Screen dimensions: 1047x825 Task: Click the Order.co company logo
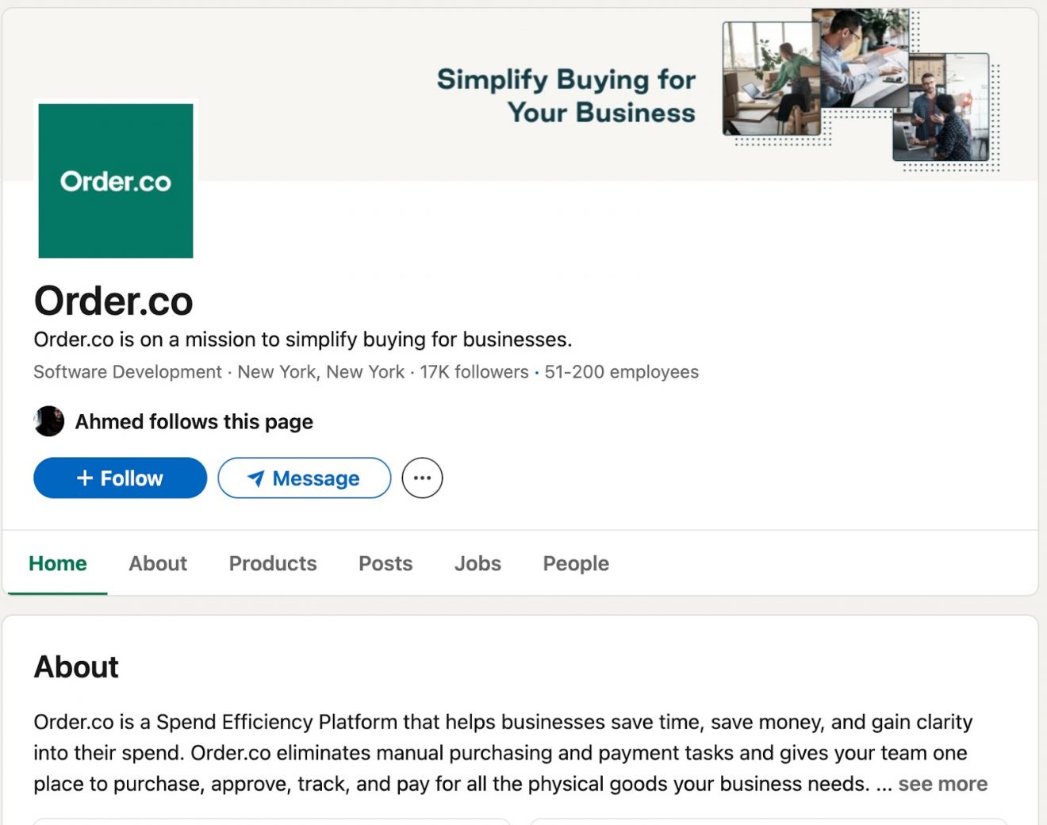[x=115, y=180]
